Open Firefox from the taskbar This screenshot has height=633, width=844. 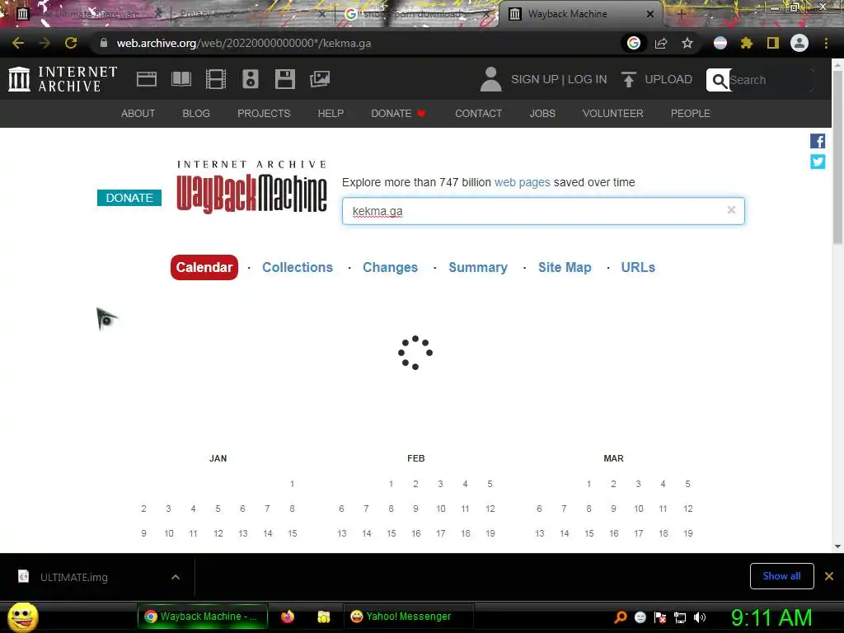(x=288, y=617)
